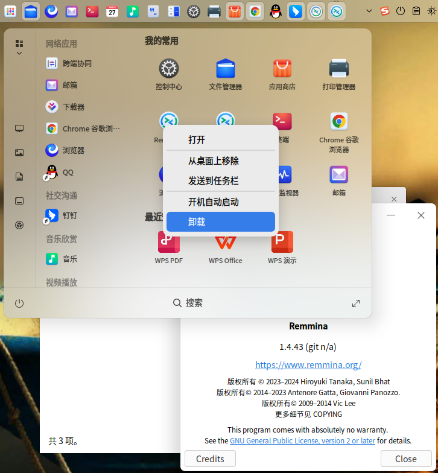The image size is (438, 473).
Task: Open the settings icon in start menu sidebar
Action: coord(19,225)
